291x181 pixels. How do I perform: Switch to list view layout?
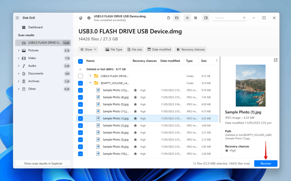[x=187, y=18]
